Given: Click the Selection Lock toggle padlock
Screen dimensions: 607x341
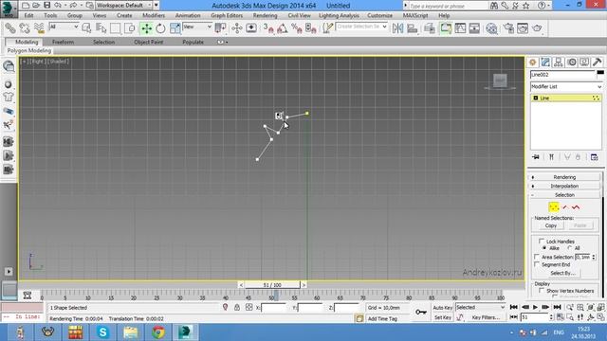Looking at the screenshot, I should click(237, 307).
